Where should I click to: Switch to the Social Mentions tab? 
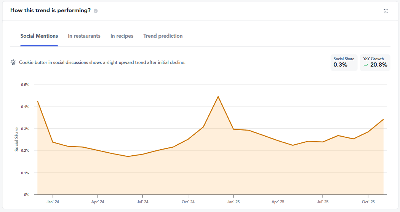point(39,36)
